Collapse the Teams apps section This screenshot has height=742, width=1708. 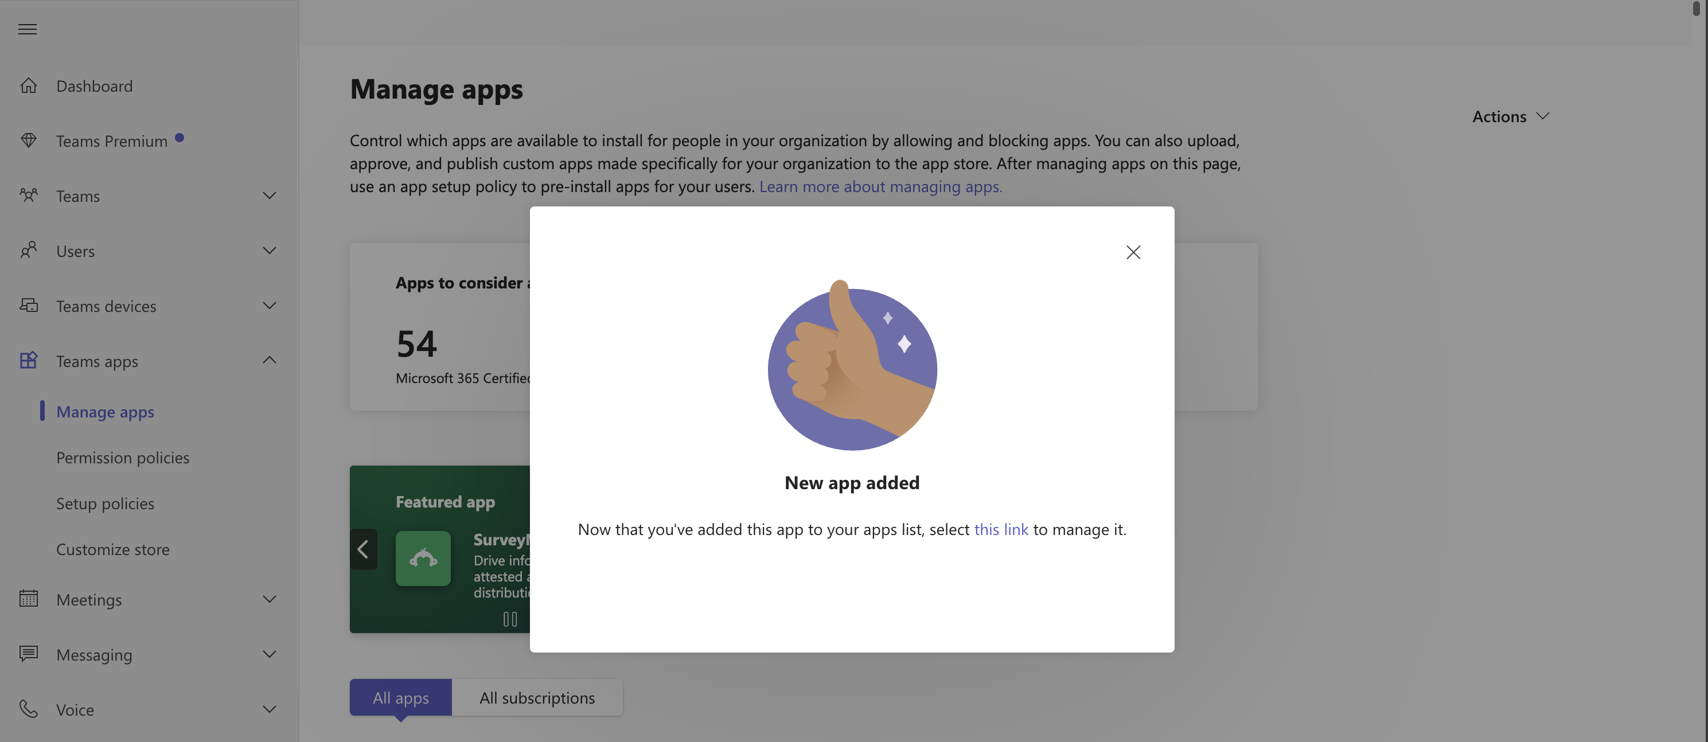pos(269,360)
